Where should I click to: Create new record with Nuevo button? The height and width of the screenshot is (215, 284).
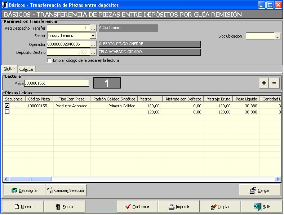tap(23, 207)
